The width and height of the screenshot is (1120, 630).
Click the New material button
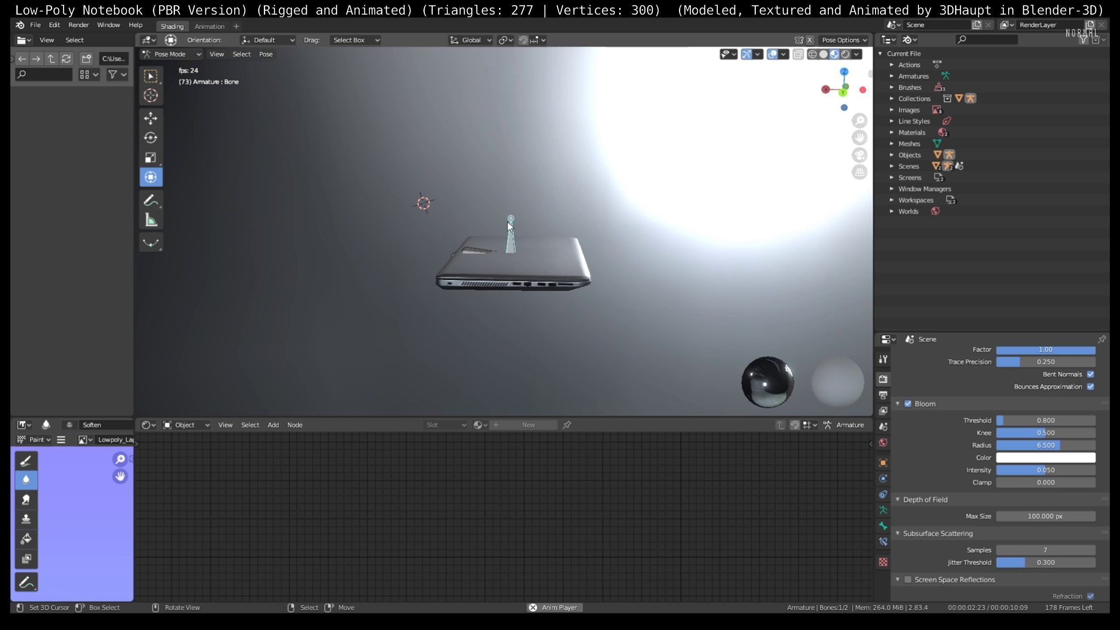[x=528, y=425]
